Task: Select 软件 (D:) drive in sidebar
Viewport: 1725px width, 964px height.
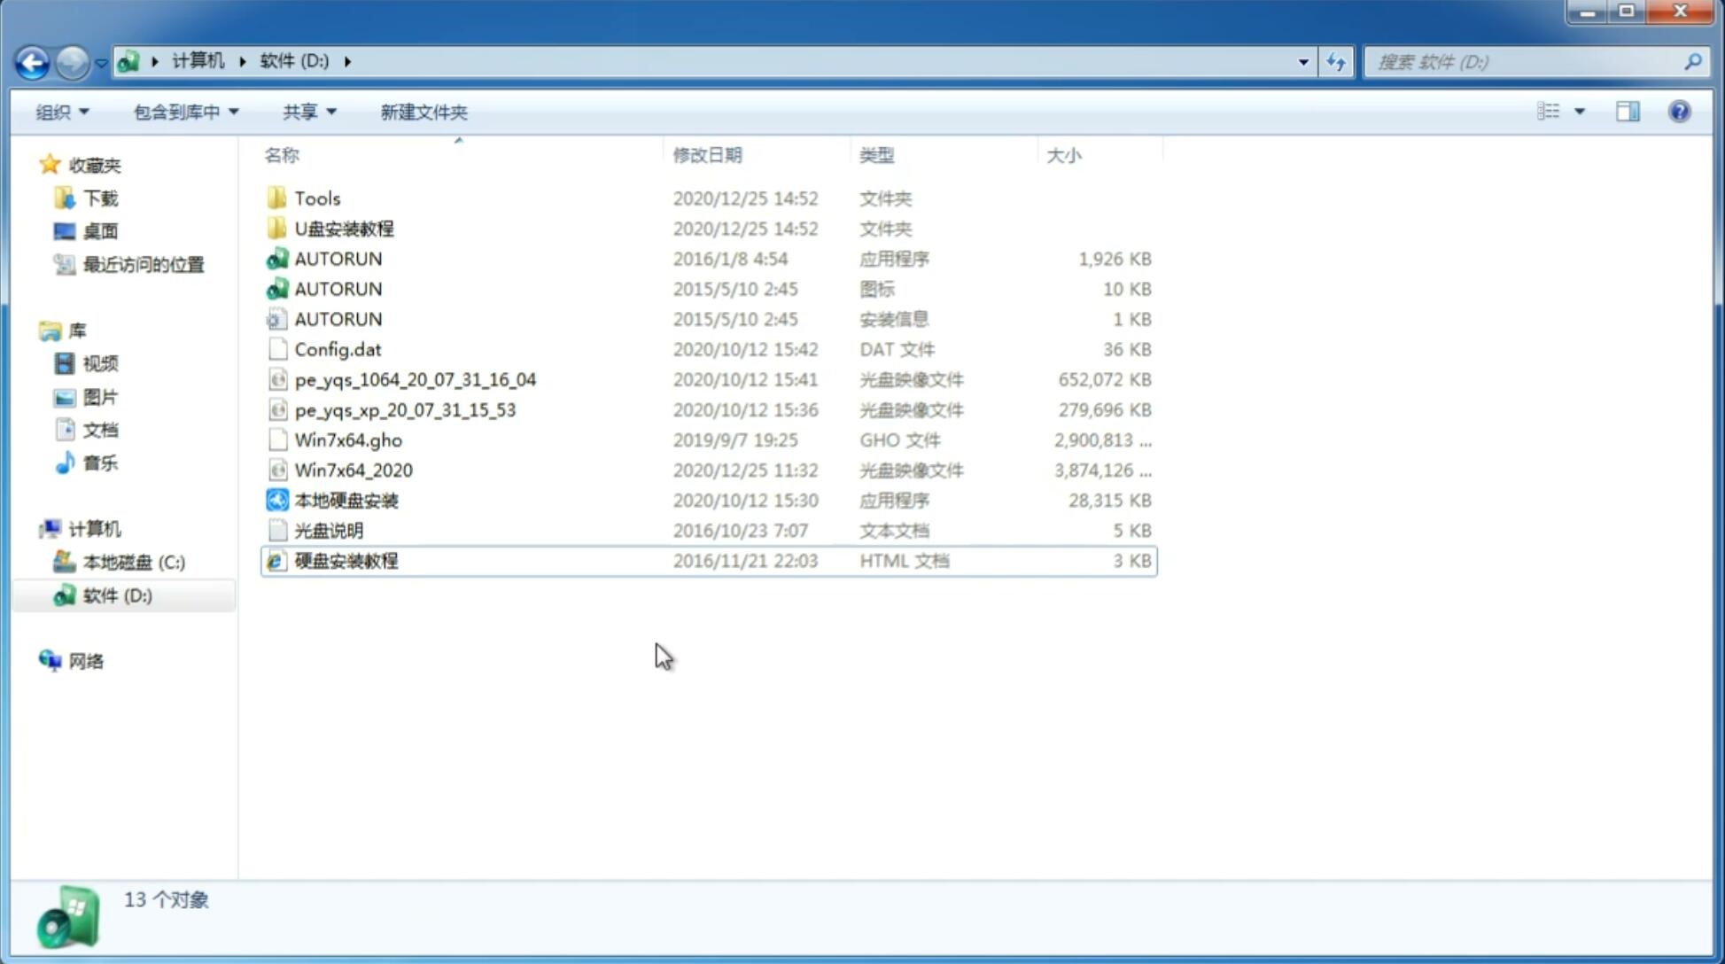Action: (x=117, y=595)
